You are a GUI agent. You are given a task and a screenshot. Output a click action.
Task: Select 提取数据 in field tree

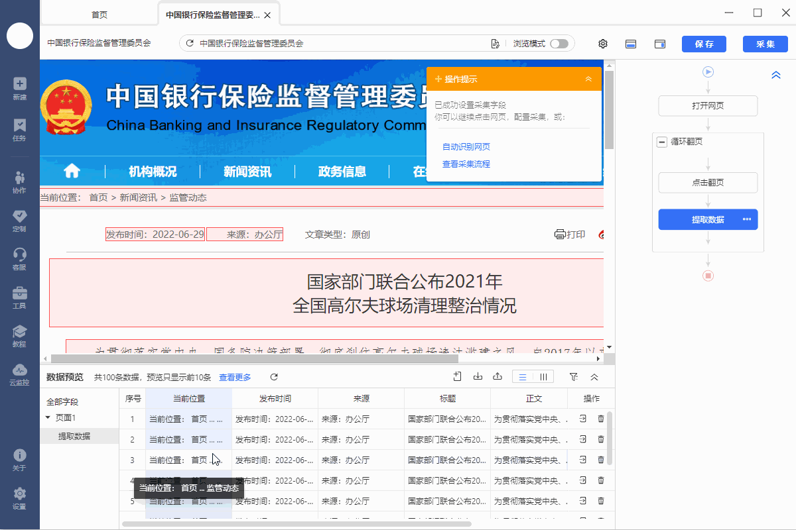point(74,436)
